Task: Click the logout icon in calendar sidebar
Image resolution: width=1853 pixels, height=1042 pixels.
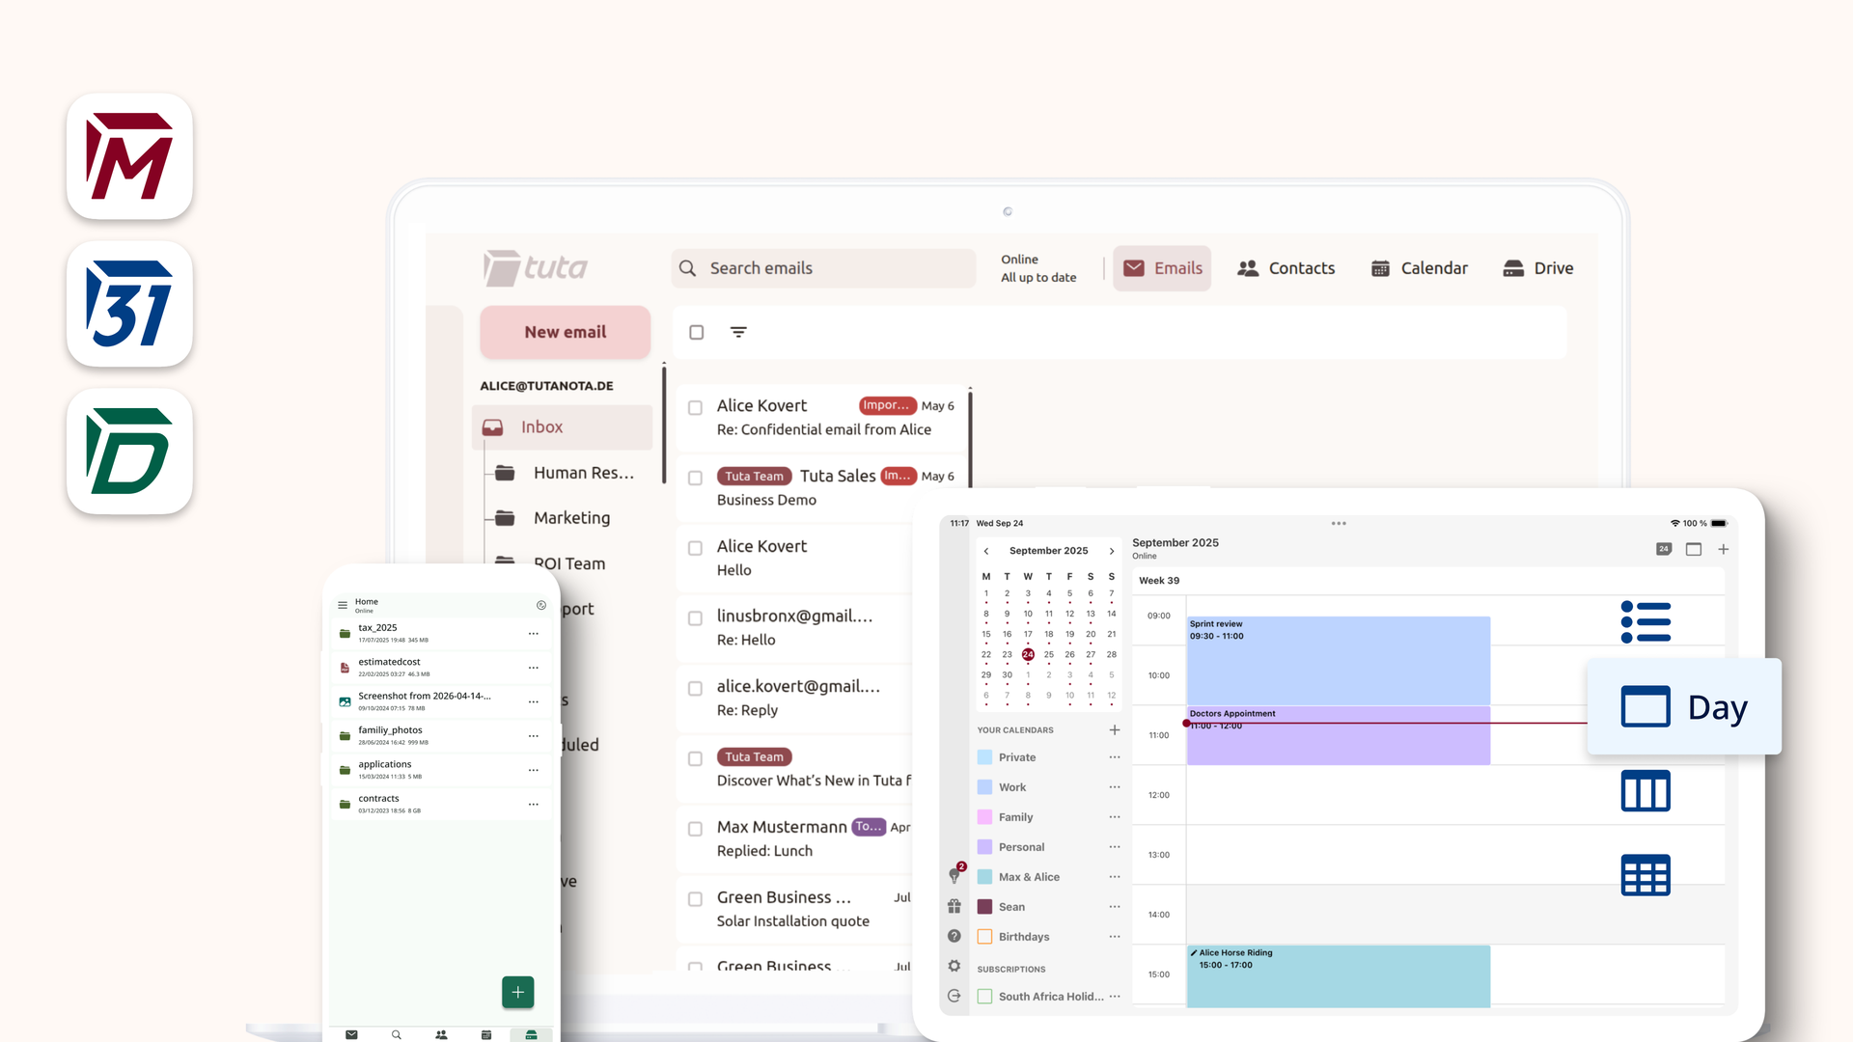Action: tap(954, 996)
